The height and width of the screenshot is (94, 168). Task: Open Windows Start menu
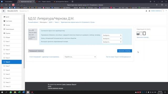2,92
